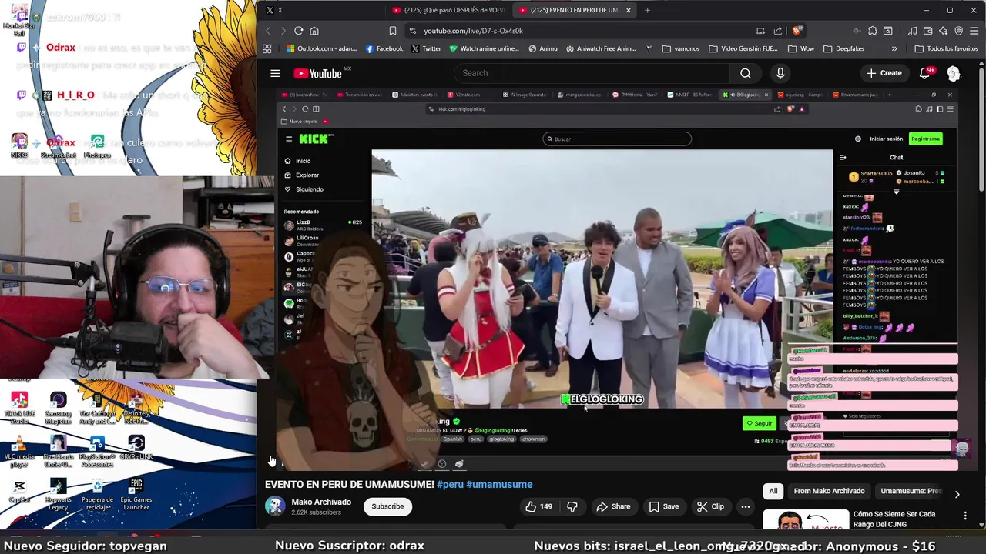
Task: Open more actions ellipsis under video
Action: [745, 506]
